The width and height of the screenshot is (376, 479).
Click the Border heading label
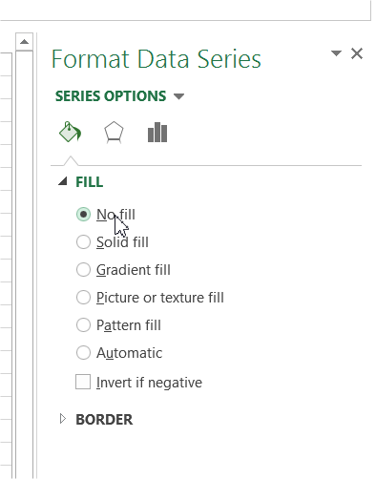104,420
